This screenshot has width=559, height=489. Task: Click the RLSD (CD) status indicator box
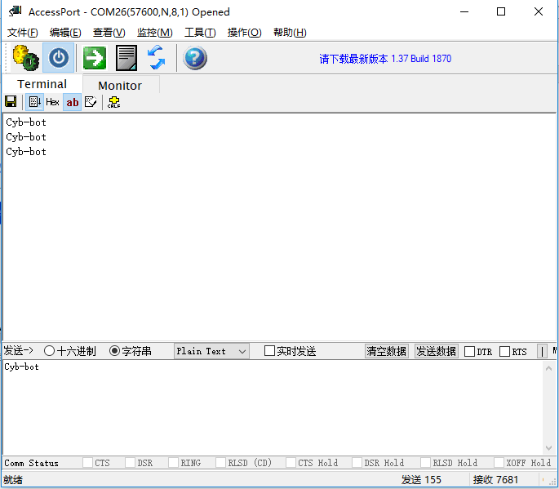tap(220, 463)
